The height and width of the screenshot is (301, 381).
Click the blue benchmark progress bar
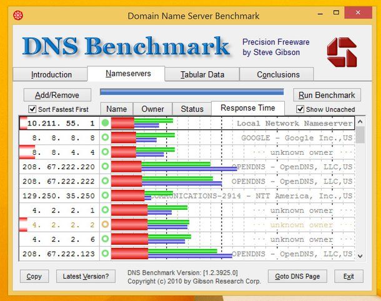[192, 92]
